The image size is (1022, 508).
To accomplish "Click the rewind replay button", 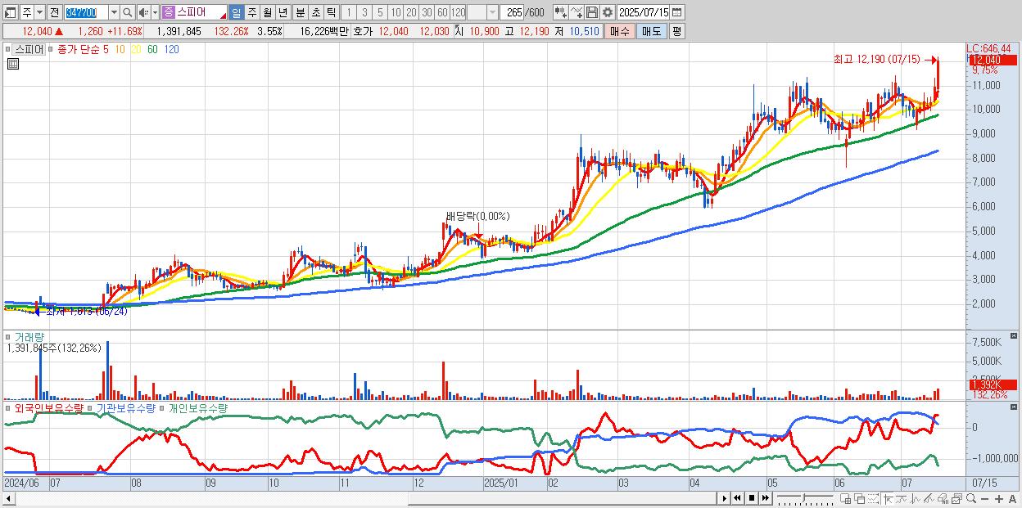I will coord(737,498).
